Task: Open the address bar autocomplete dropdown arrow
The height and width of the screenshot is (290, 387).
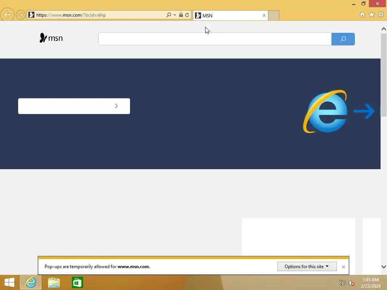Action: click(x=175, y=15)
